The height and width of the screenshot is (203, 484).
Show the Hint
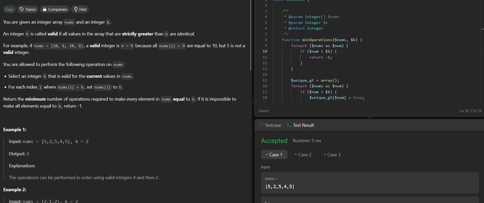coord(80,9)
